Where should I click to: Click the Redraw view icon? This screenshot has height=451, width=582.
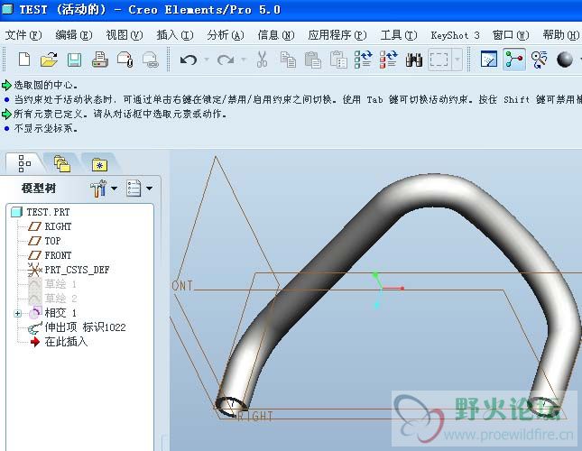tap(489, 60)
